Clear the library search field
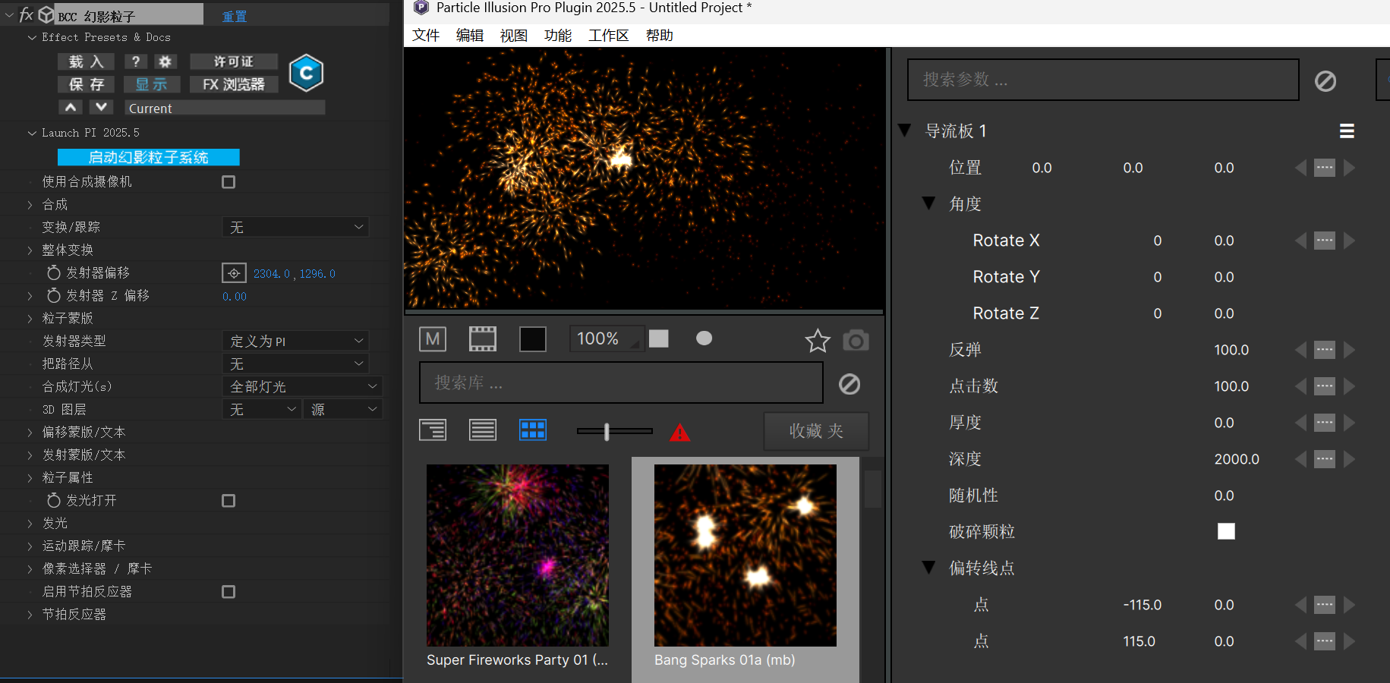The height and width of the screenshot is (683, 1390). pos(849,384)
